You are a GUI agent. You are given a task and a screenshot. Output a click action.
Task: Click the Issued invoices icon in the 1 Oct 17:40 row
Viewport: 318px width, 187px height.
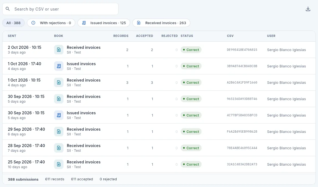(59, 66)
